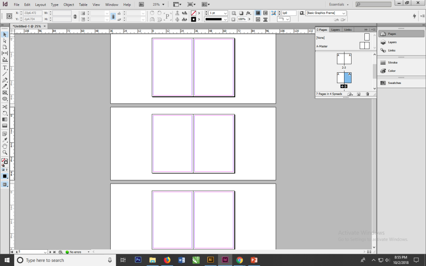Open the zoom level 25% dropdown
The width and height of the screenshot is (426, 266).
click(163, 4)
